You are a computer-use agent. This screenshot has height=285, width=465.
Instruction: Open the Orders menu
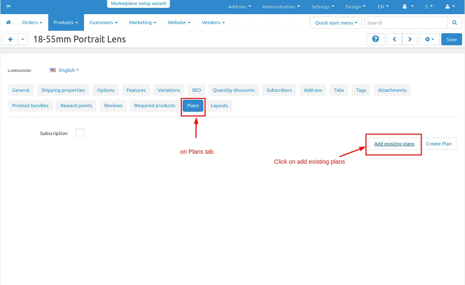(32, 22)
